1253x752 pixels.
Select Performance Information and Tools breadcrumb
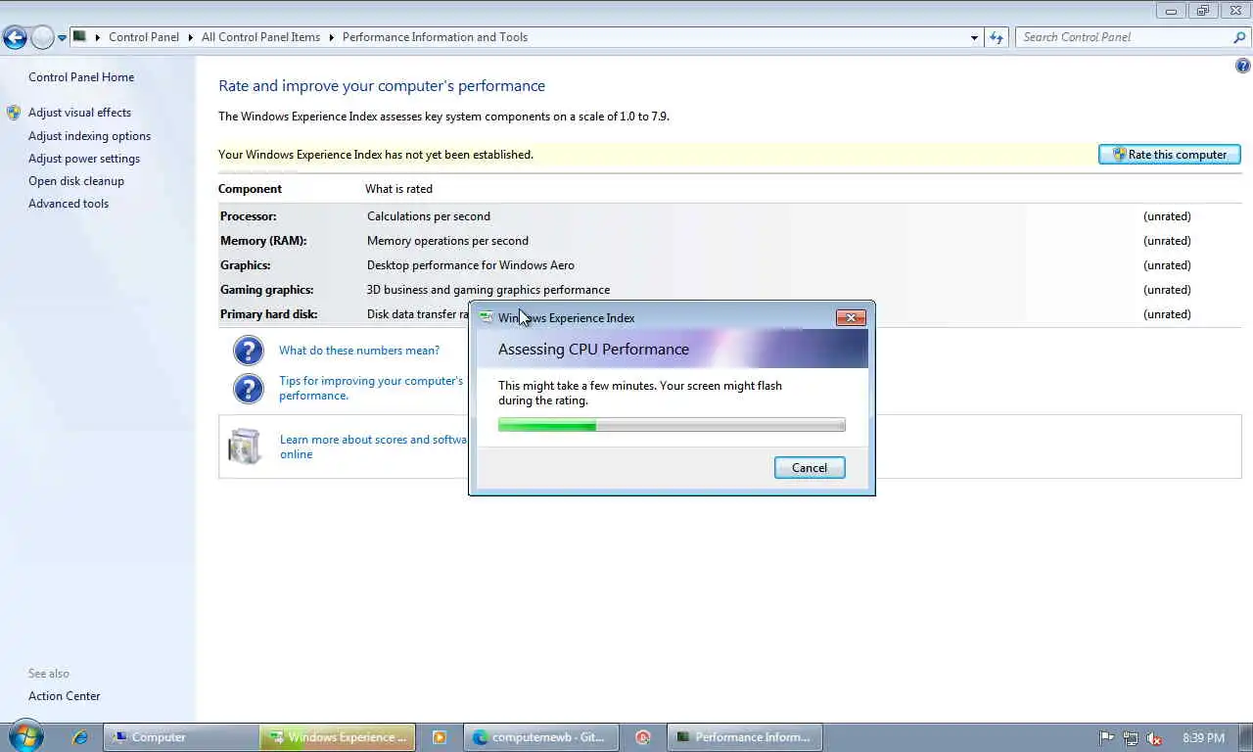pyautogui.click(x=435, y=37)
